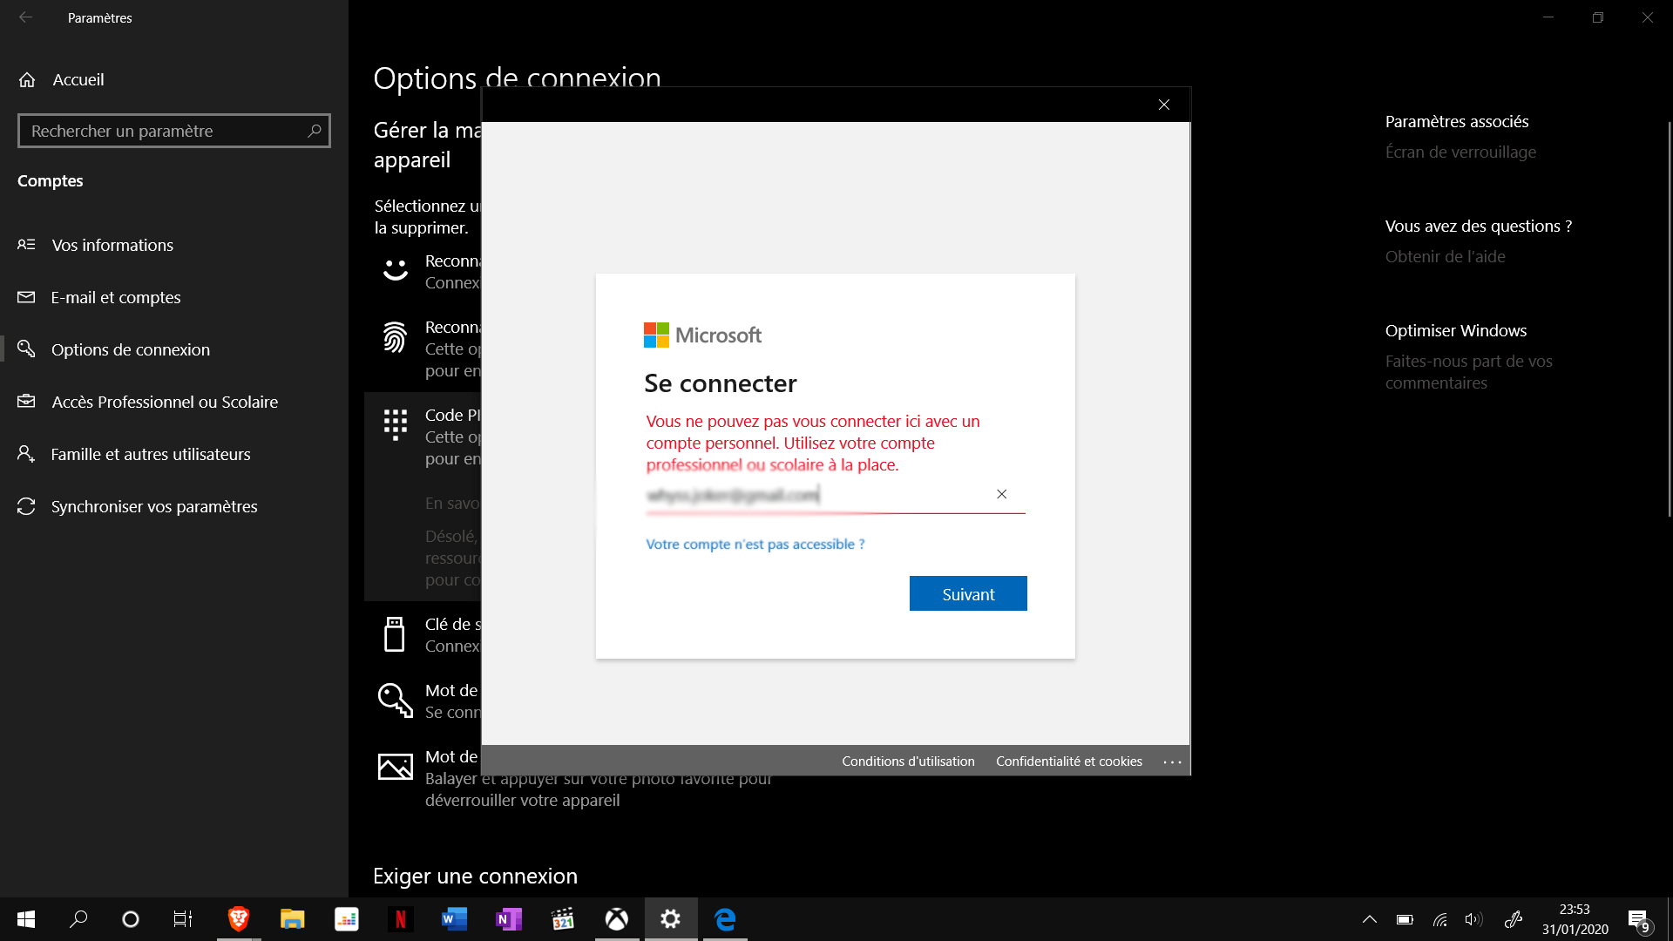Click the picture password image icon

click(x=396, y=767)
